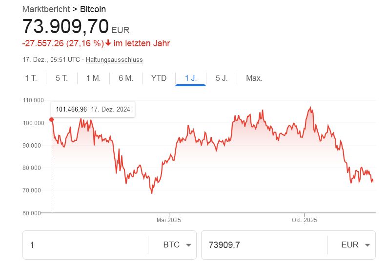Click the Bitcoin breadcrumb title

pyautogui.click(x=93, y=9)
